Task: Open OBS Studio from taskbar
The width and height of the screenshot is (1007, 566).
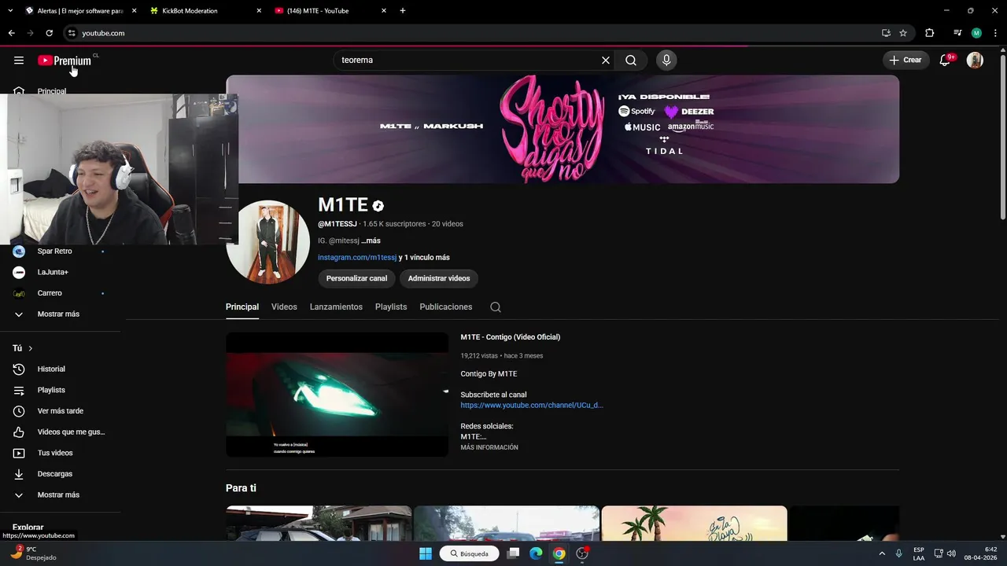Action: (x=582, y=553)
